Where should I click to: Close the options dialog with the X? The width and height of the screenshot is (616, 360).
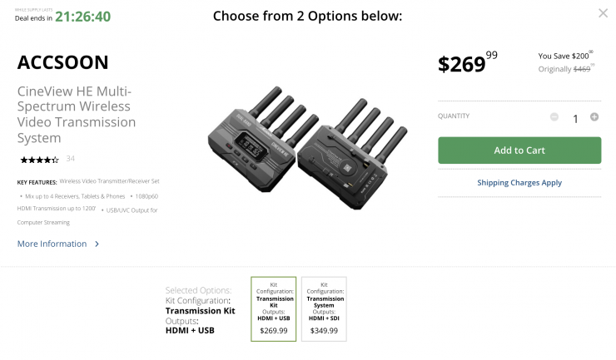603,13
